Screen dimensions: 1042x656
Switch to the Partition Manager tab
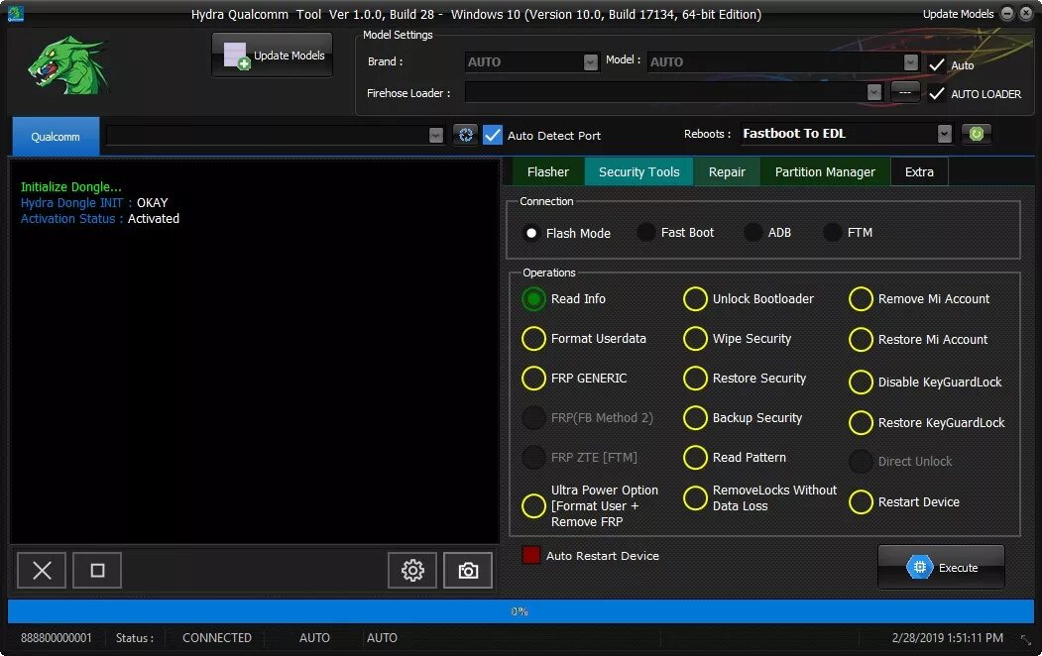[825, 172]
